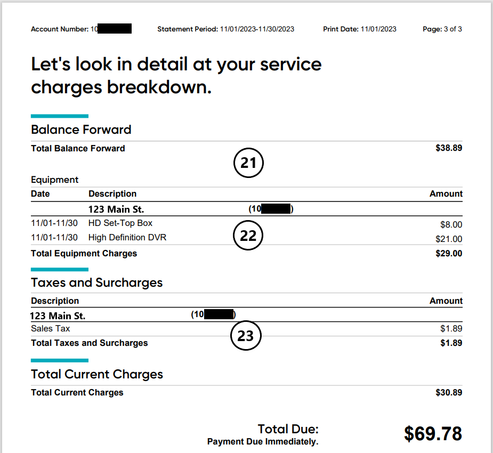The width and height of the screenshot is (493, 453).
Task: Select the "Balance Forward" section heading
Action: [81, 130]
